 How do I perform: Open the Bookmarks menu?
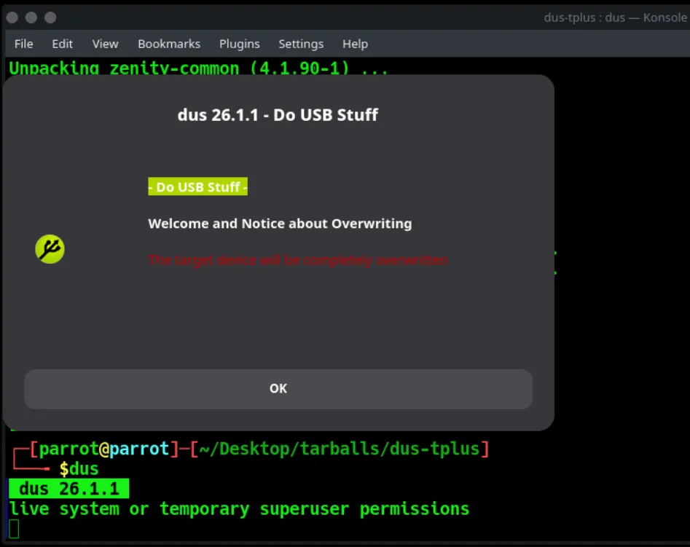point(169,44)
